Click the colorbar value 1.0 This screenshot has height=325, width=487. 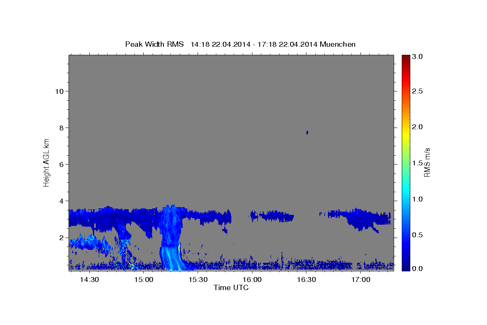coord(417,199)
